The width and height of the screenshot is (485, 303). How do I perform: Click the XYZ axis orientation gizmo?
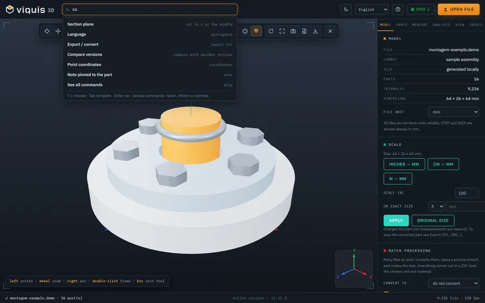[x=354, y=268]
